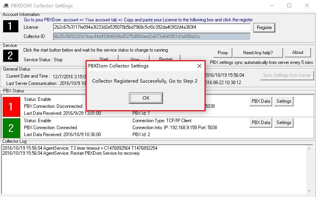The width and height of the screenshot is (316, 197).
Task: Open PBX Data for PBX 1
Action: pos(261,101)
